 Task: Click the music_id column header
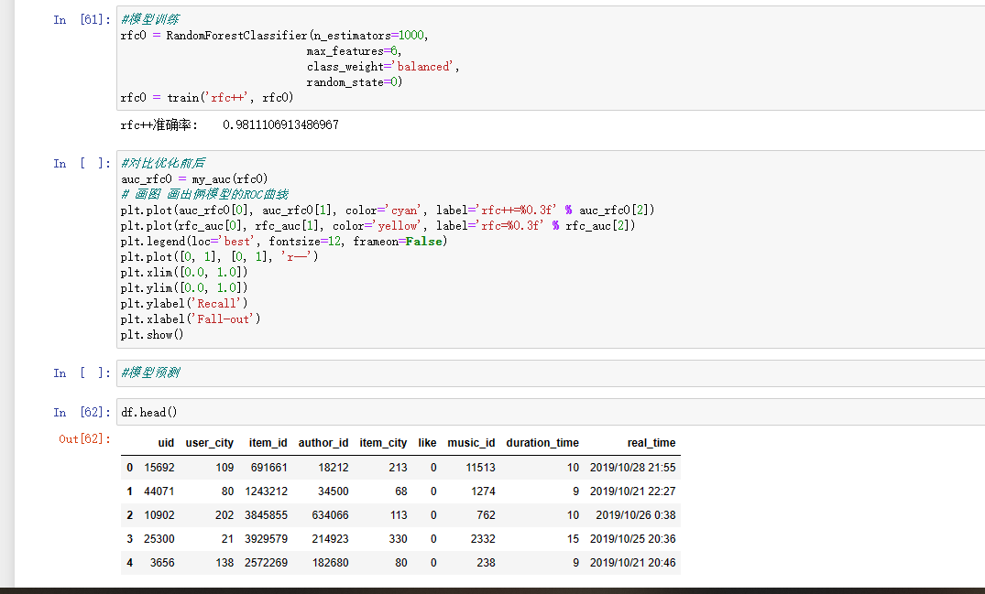[471, 443]
